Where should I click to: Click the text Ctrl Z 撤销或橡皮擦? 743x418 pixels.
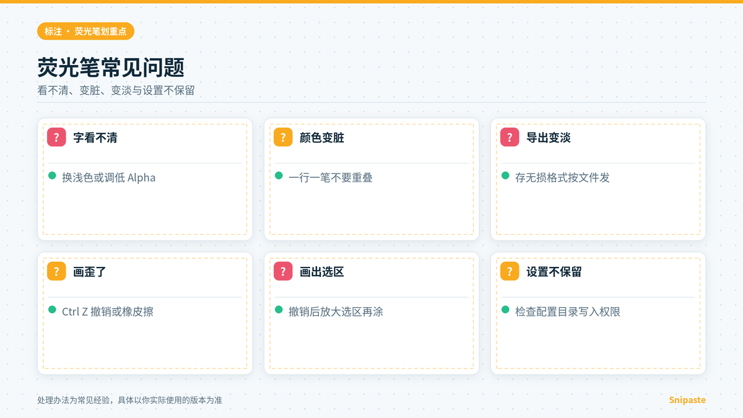point(108,311)
